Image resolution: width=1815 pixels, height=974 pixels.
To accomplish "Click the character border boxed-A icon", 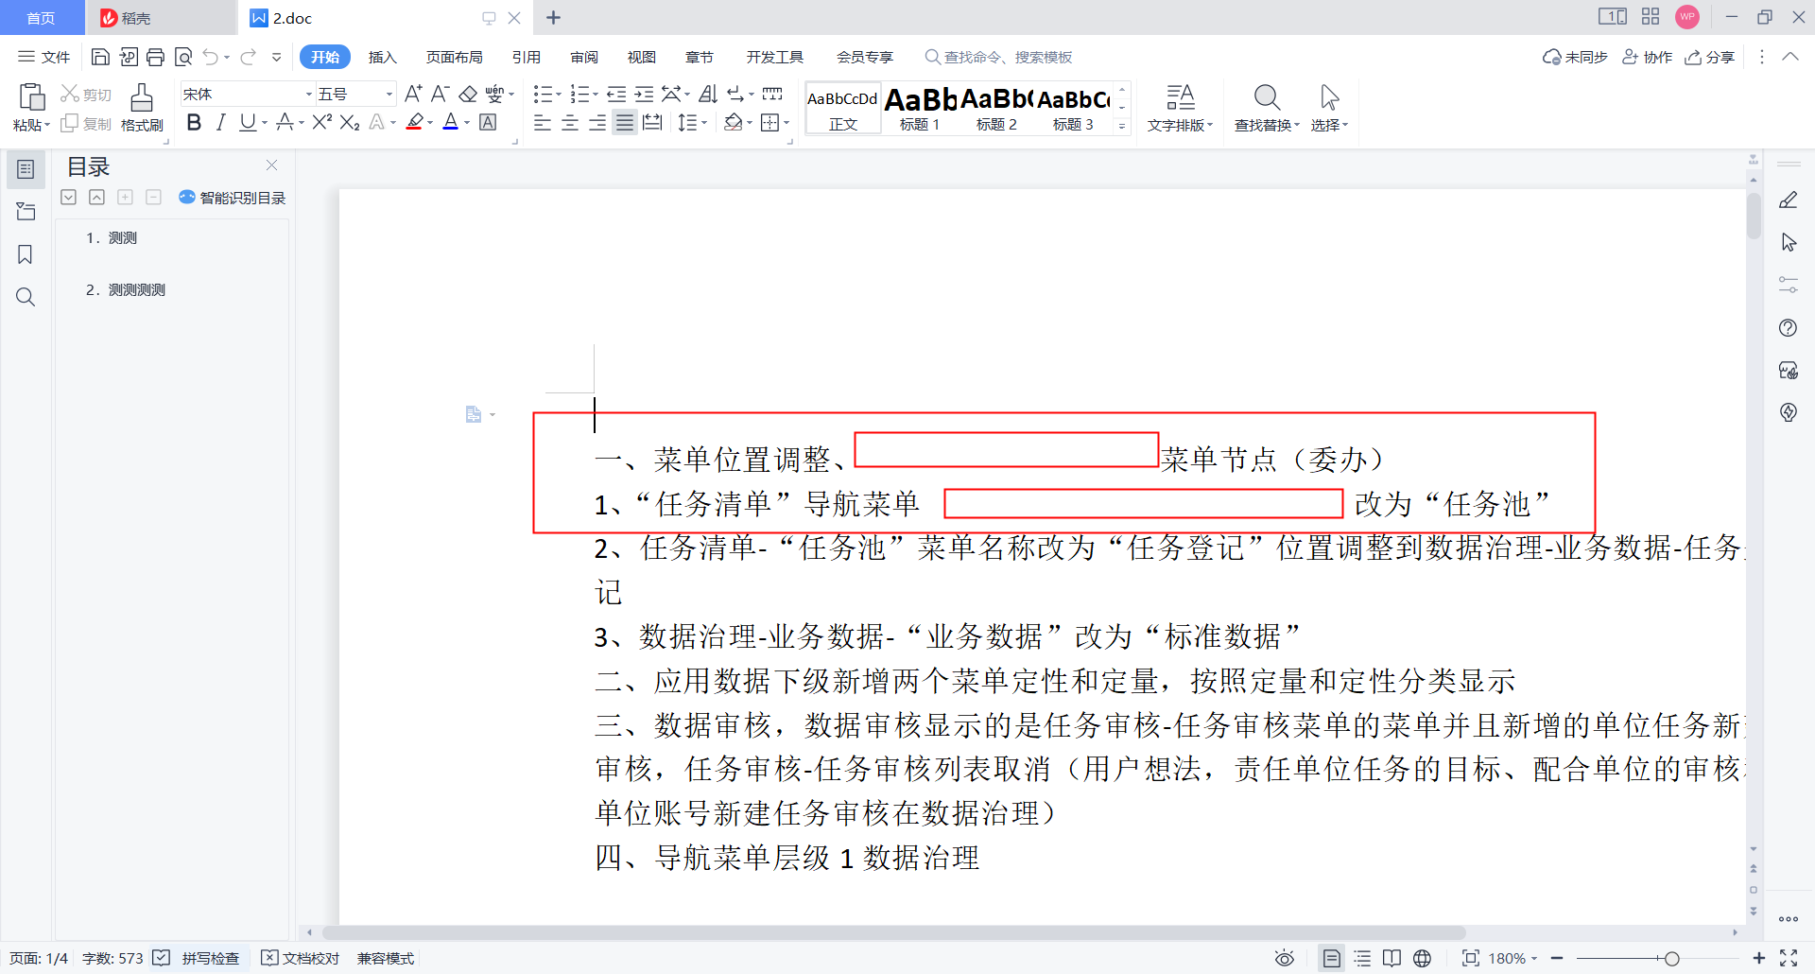I will [x=488, y=122].
